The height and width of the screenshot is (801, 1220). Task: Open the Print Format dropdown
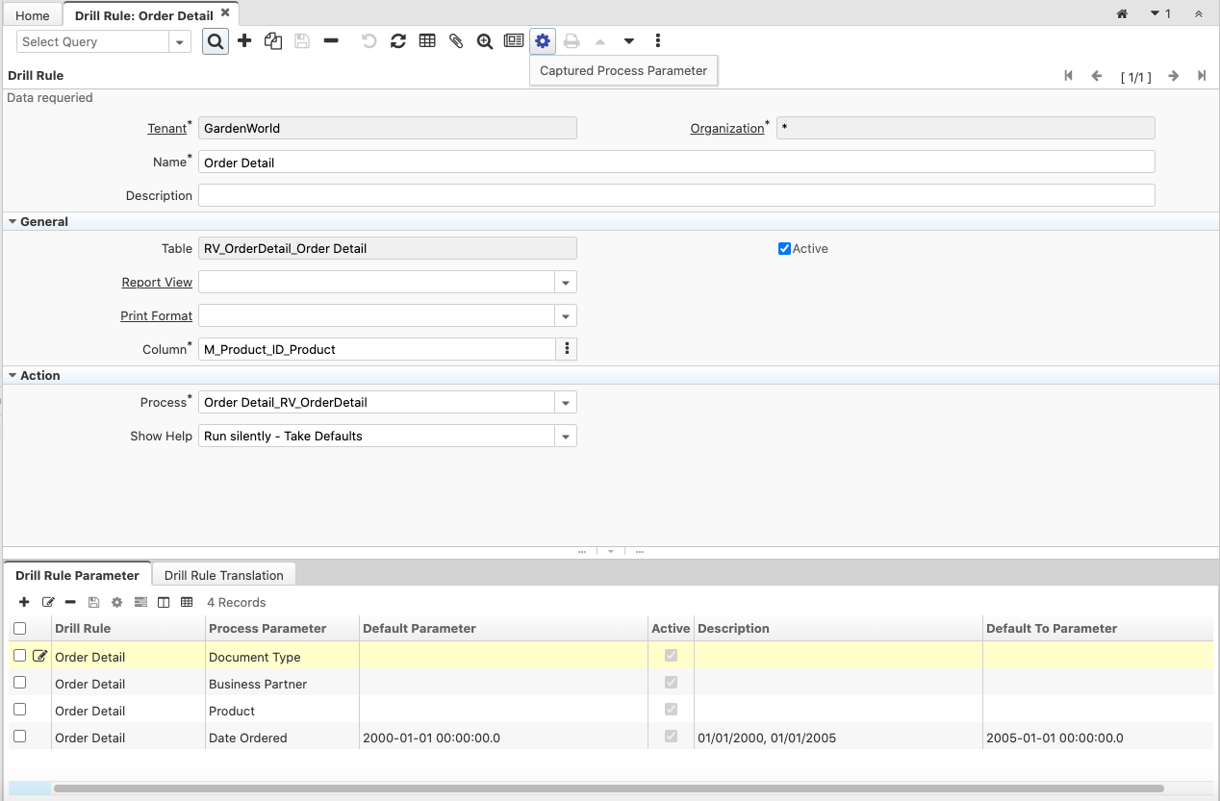click(x=566, y=315)
